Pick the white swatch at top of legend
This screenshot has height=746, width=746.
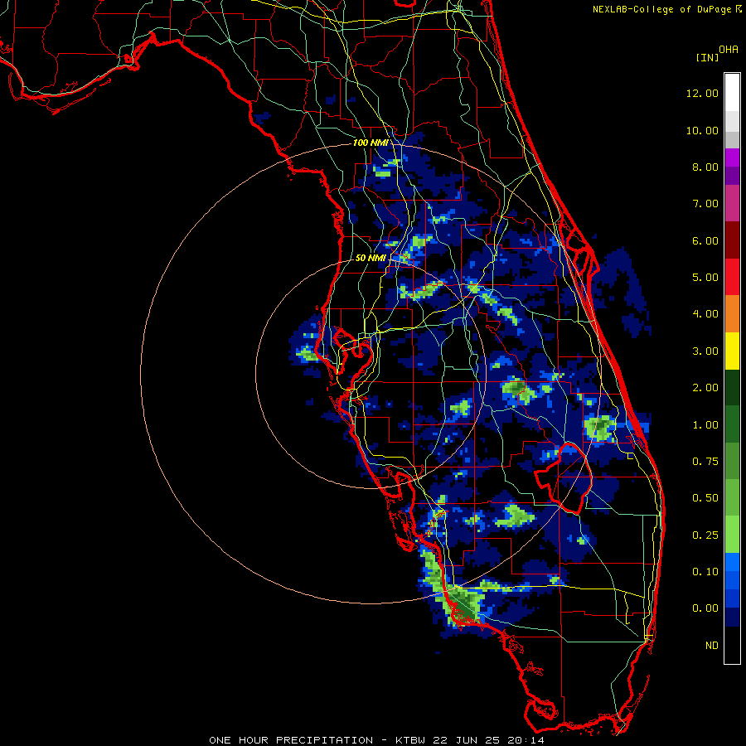click(x=732, y=93)
